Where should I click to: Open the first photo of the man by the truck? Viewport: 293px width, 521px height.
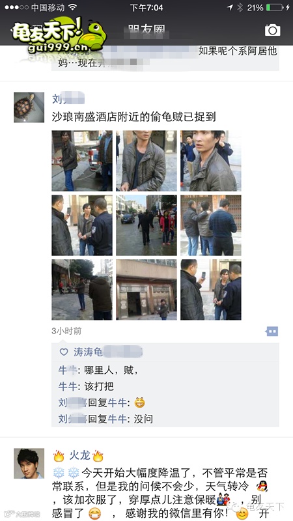pyautogui.click(x=82, y=161)
